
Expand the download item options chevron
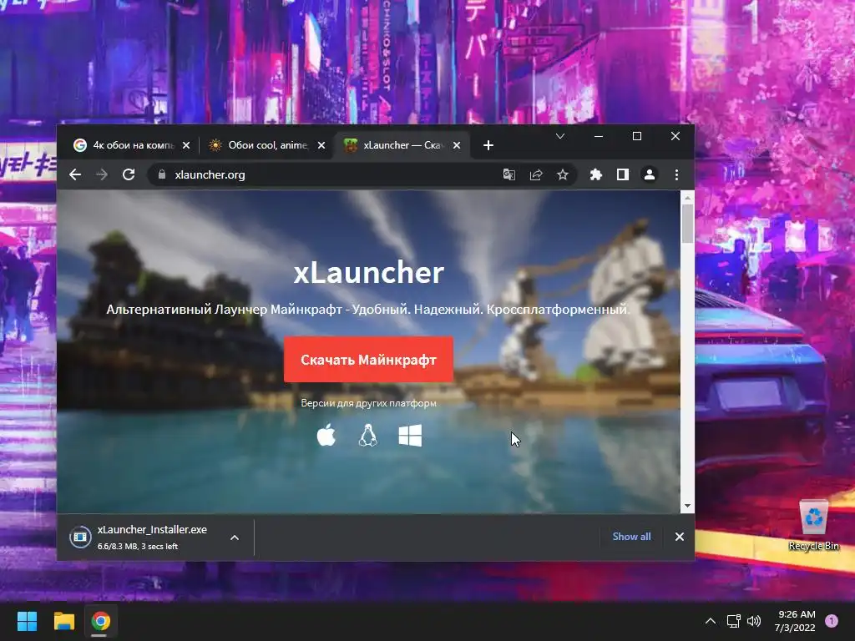[x=235, y=538]
